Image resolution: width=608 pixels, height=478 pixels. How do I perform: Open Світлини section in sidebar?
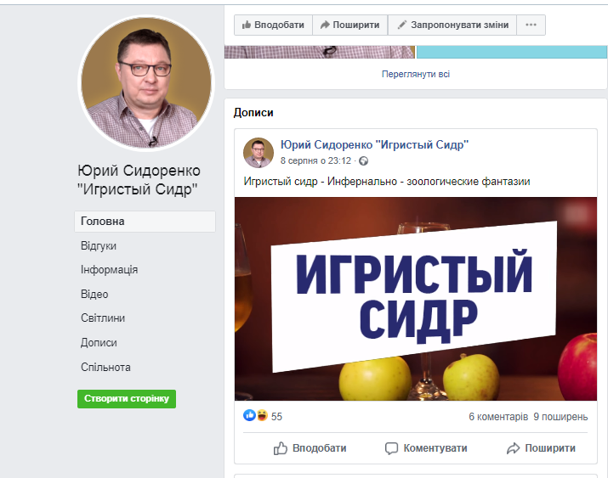point(103,318)
